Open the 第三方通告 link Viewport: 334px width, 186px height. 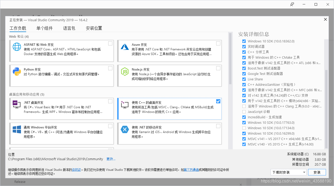[191, 170]
